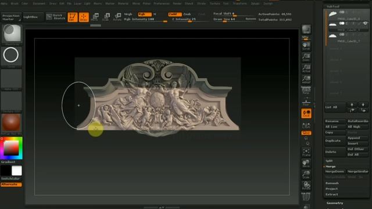Activate Quick Sketch mode
This screenshot has width=372, height=209.
[56, 17]
